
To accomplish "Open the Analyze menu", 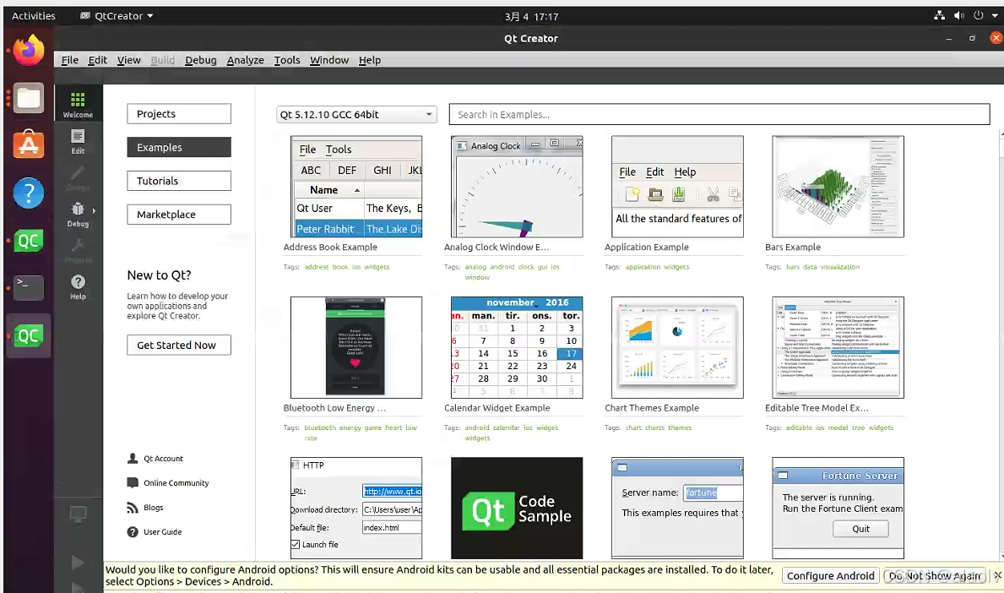I will pos(245,60).
